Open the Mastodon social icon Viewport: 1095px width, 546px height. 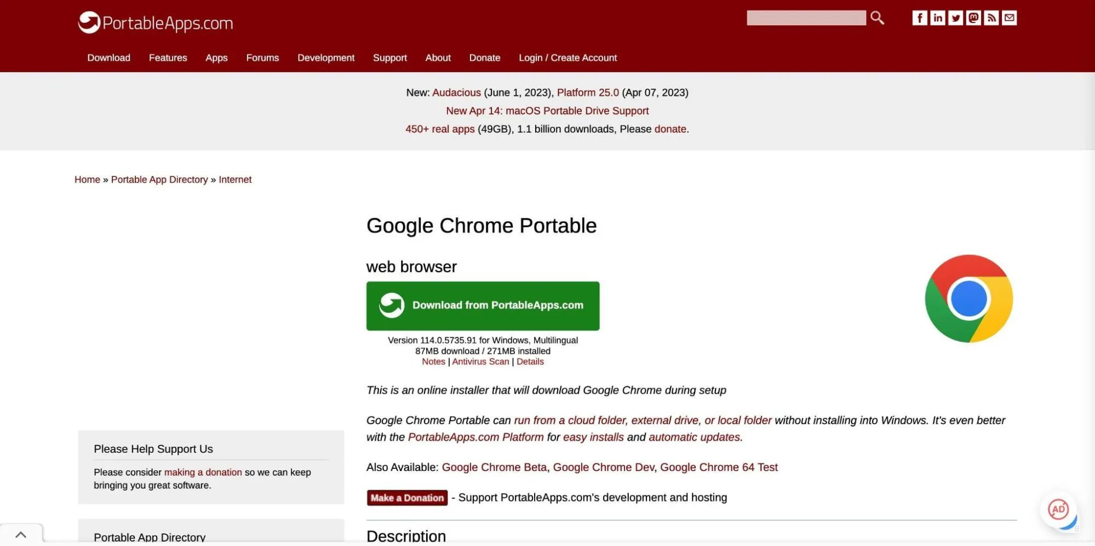click(973, 18)
